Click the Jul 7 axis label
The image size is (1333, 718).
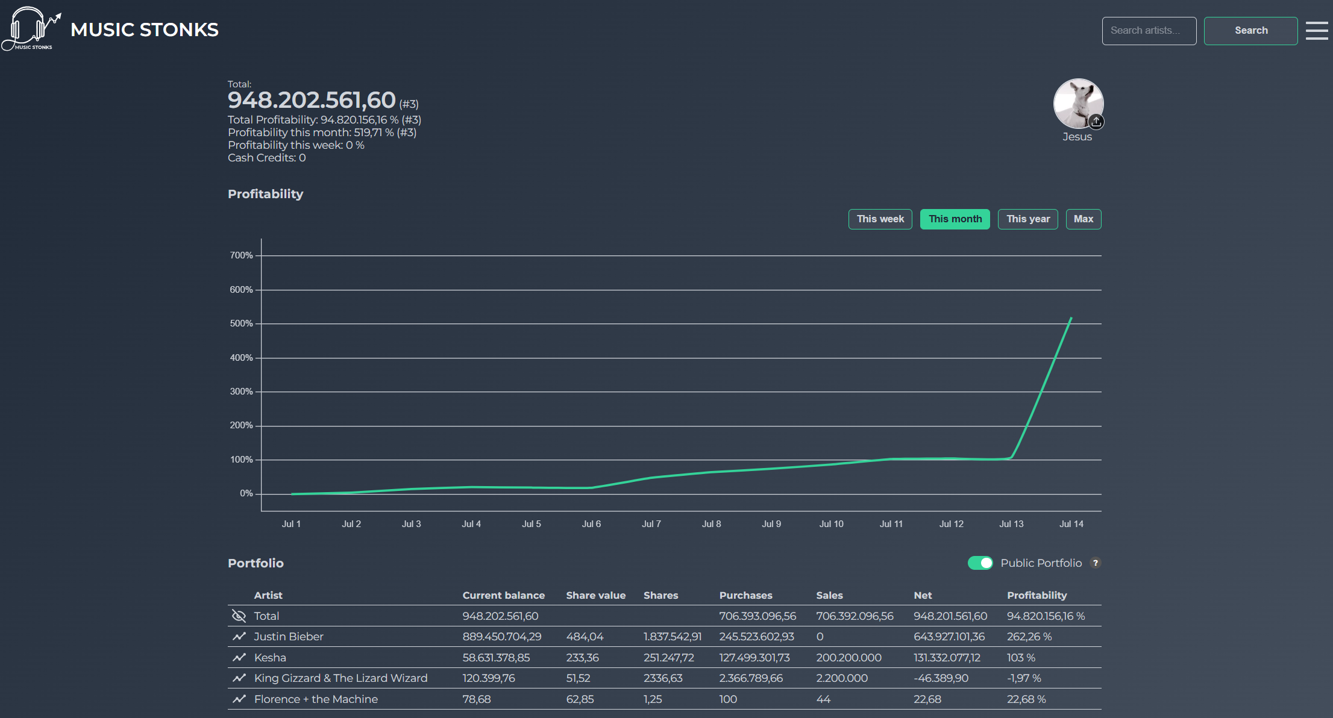[x=651, y=524]
